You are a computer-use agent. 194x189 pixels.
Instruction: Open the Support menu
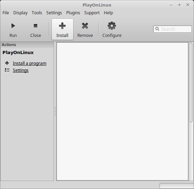pos(92,13)
